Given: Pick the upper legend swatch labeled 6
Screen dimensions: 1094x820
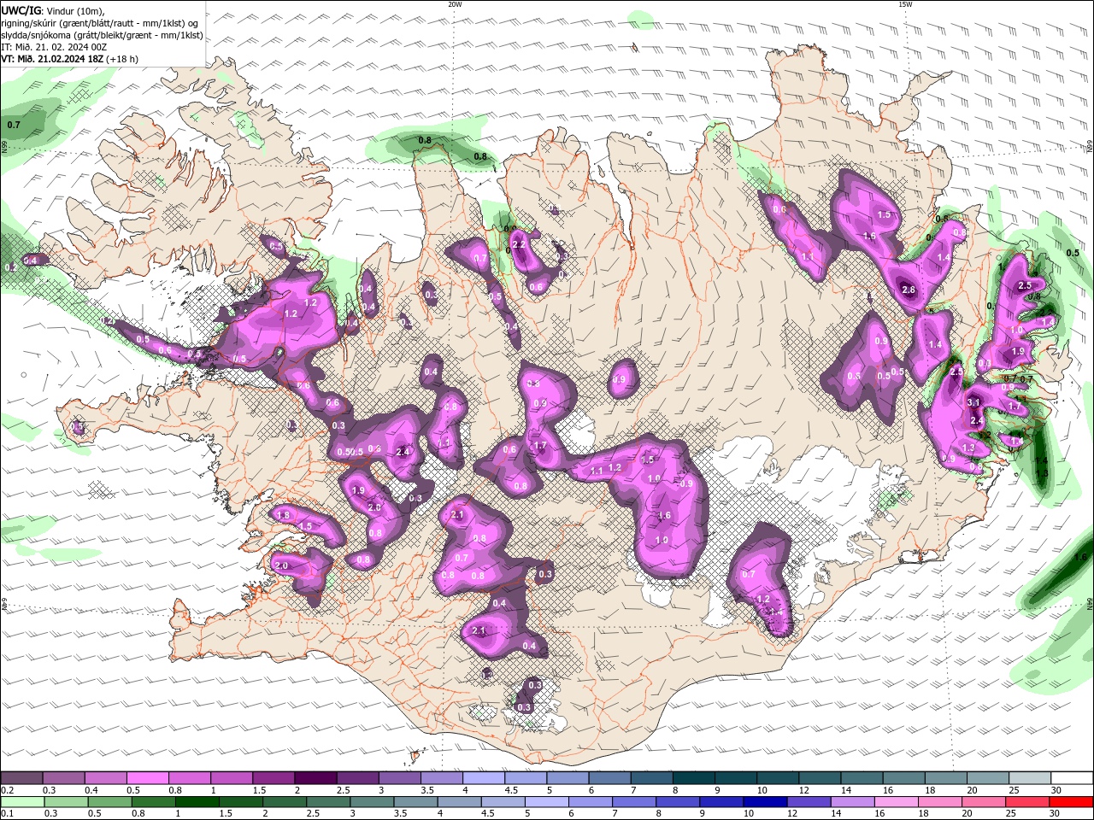Looking at the screenshot, I should click(609, 778).
